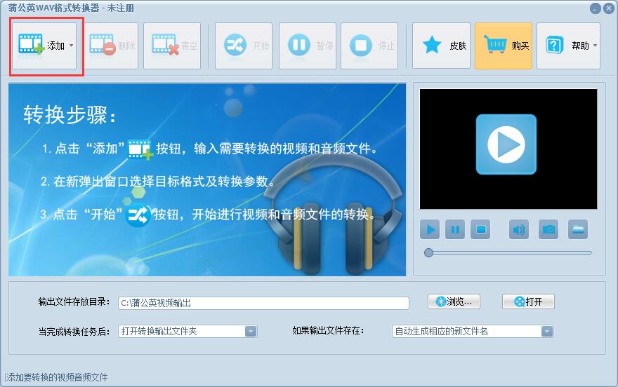Image resolution: width=618 pixels, height=387 pixels.
Task: Click the 输出文件存放目录 path text field
Action: 263,303
